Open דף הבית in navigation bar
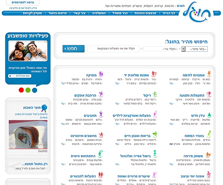 coord(169,13)
